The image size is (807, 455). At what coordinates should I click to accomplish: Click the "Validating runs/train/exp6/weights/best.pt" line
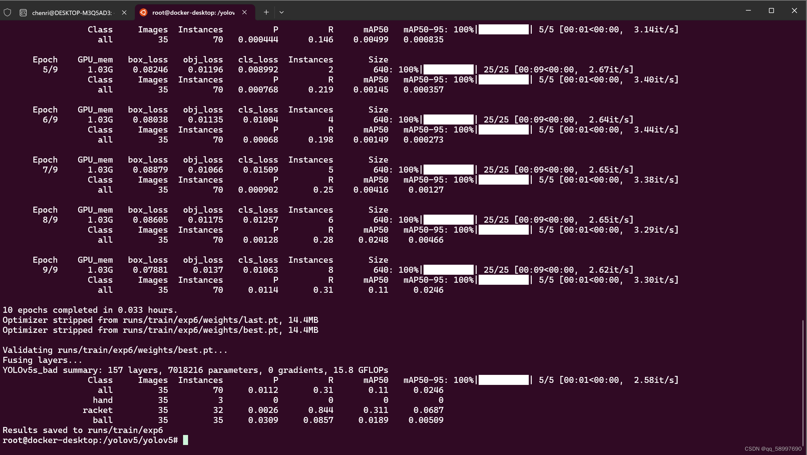point(115,350)
